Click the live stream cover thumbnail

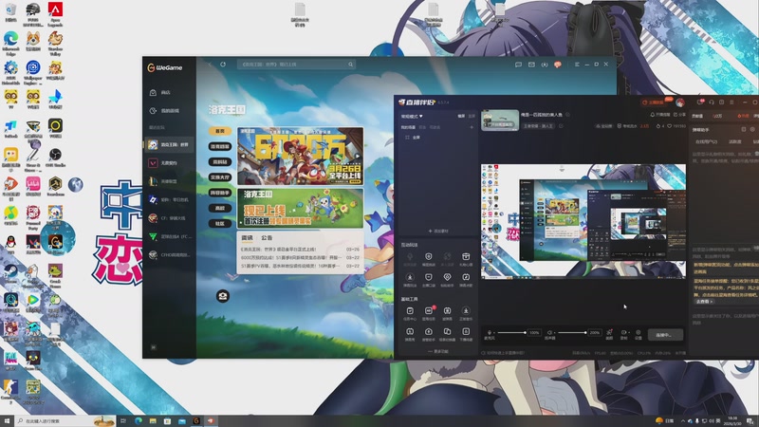pos(500,121)
